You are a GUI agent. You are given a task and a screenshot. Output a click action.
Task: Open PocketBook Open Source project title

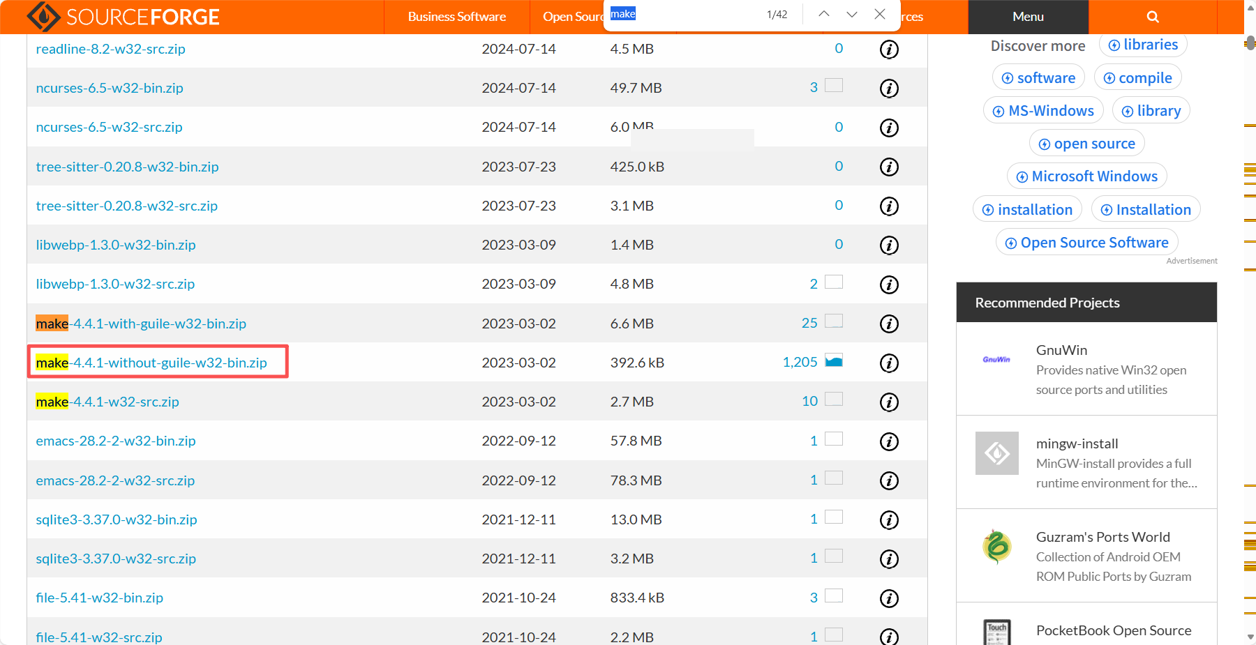1114,630
